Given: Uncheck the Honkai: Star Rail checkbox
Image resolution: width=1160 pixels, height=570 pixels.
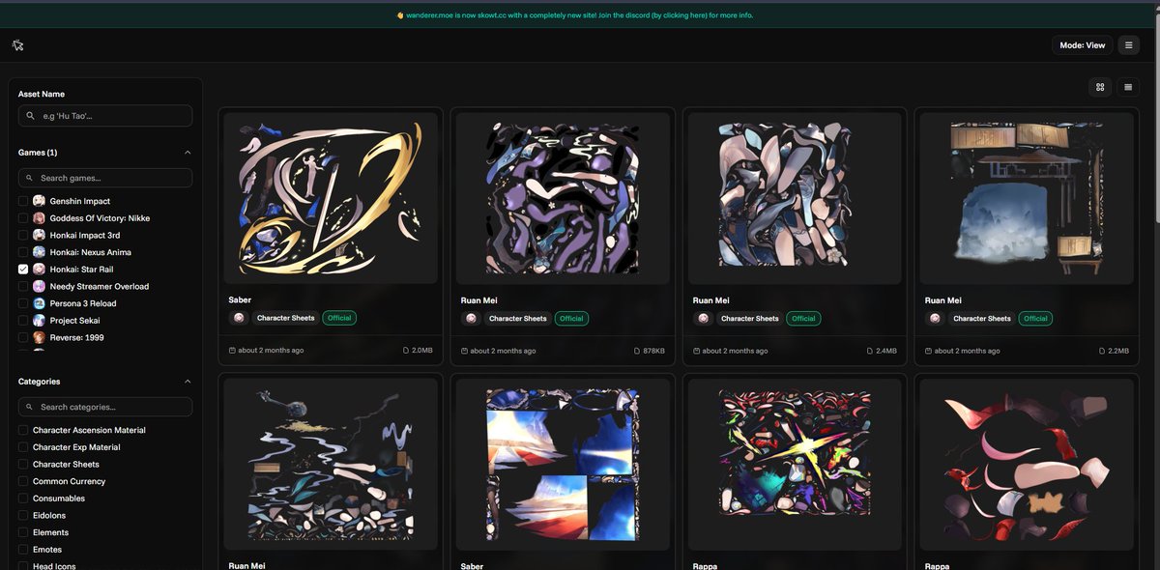Looking at the screenshot, I should click(23, 270).
